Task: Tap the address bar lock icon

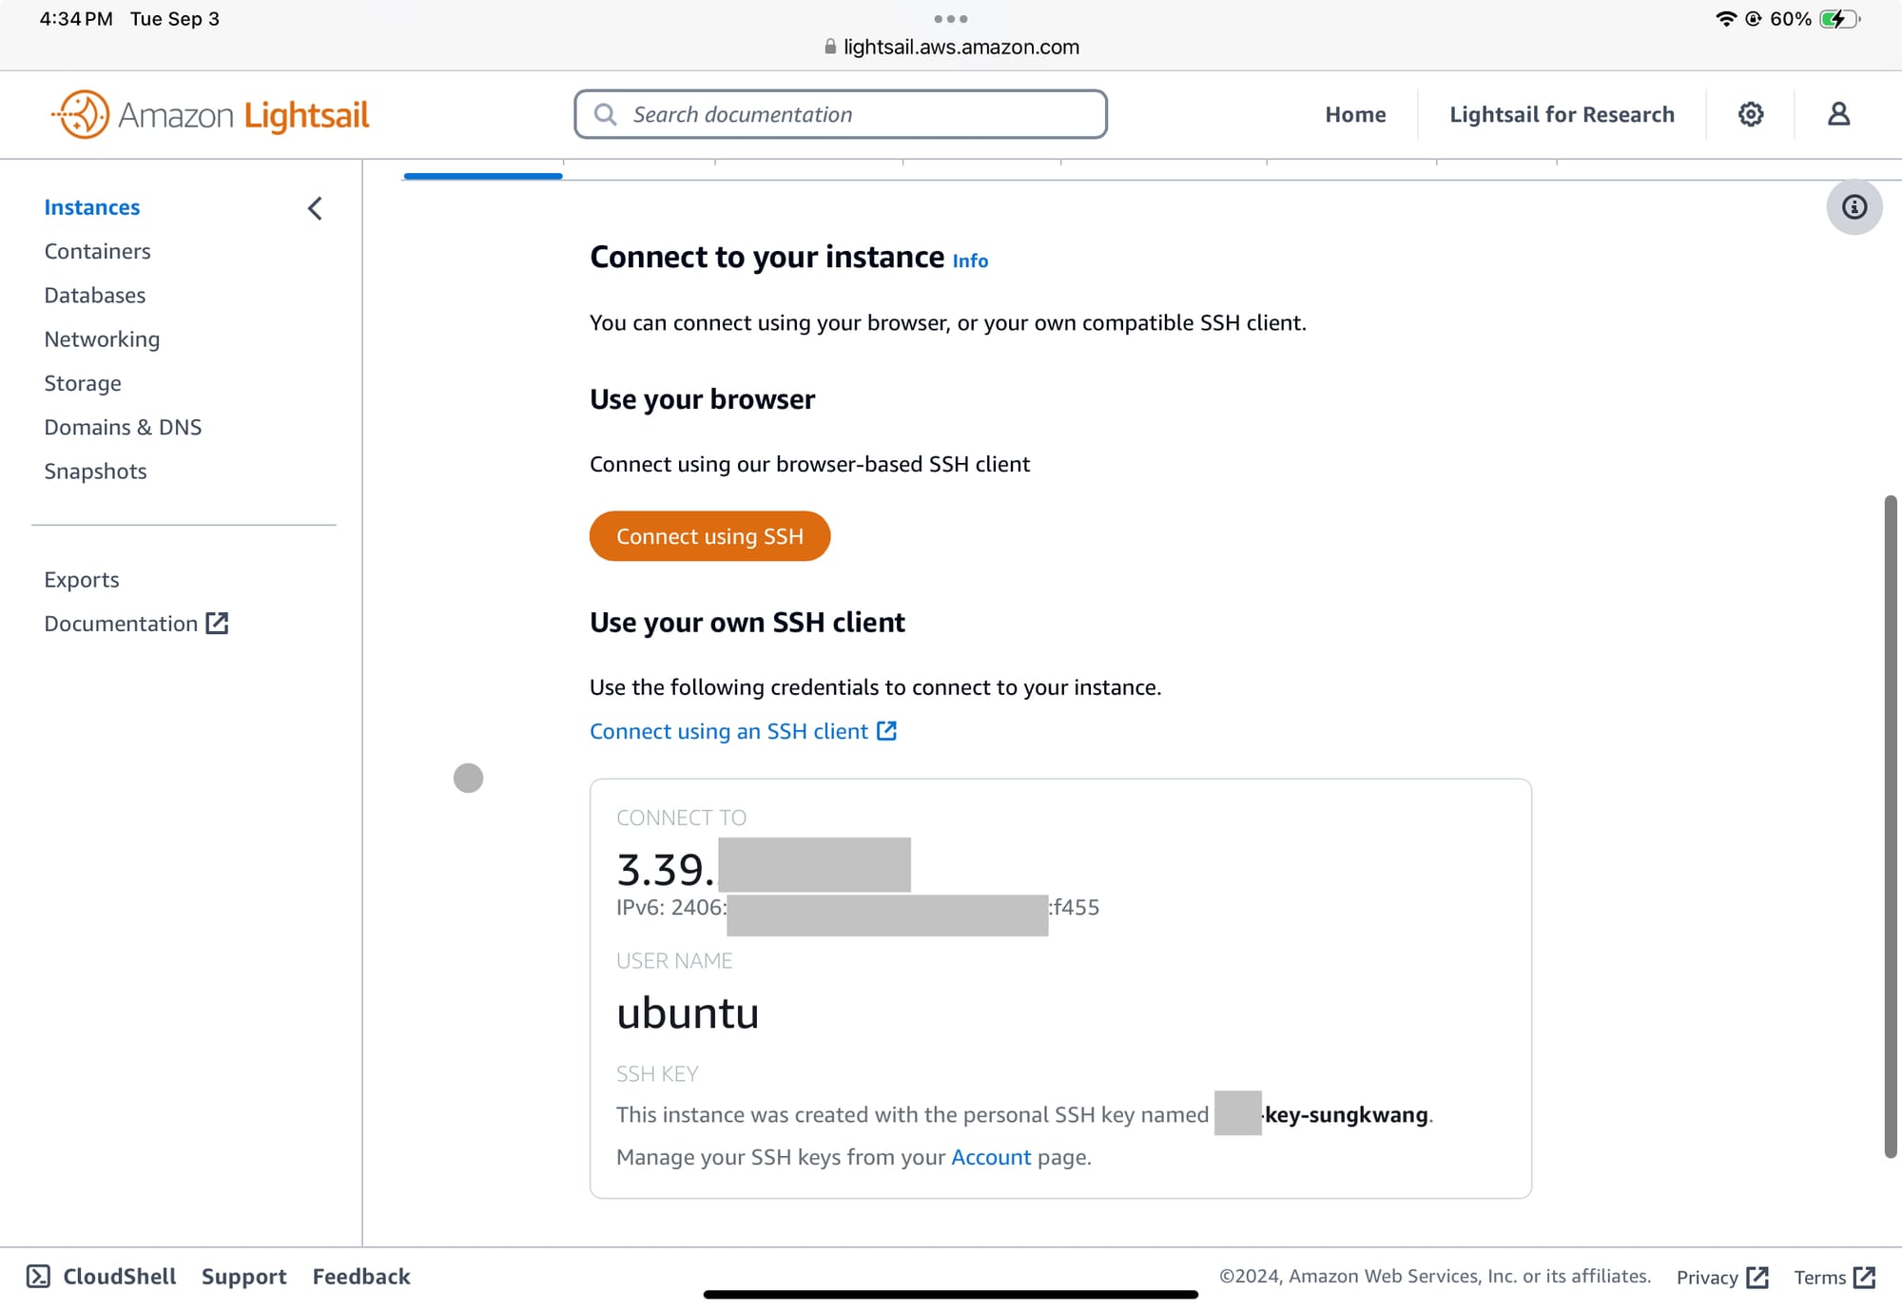Action: (830, 47)
